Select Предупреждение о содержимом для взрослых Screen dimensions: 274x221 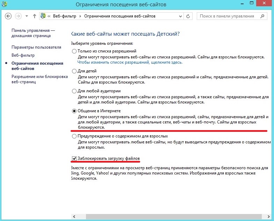[x=74, y=136]
